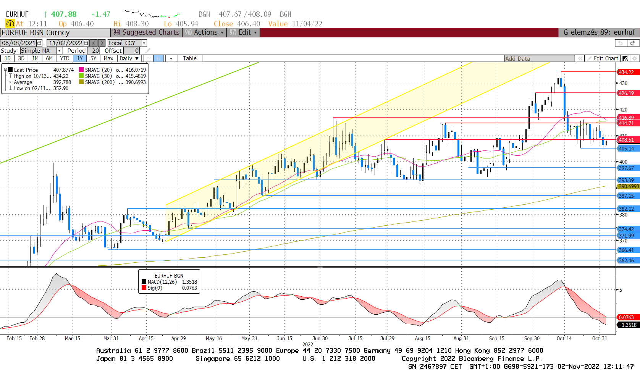Select the YTD range tab

(65, 58)
